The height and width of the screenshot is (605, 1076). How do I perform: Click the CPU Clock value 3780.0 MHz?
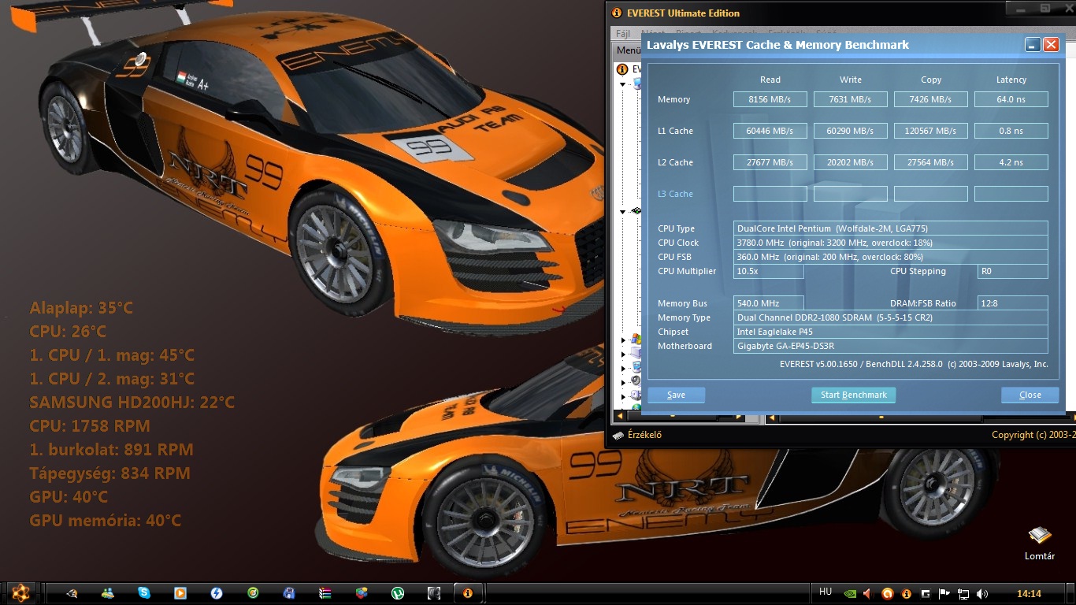[x=891, y=243]
